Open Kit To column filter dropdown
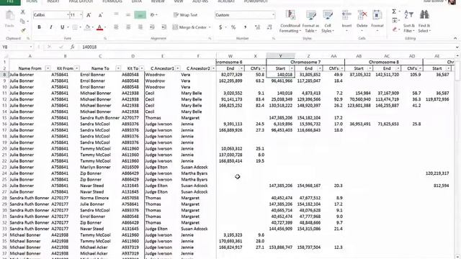The height and width of the screenshot is (259, 461). click(141, 68)
